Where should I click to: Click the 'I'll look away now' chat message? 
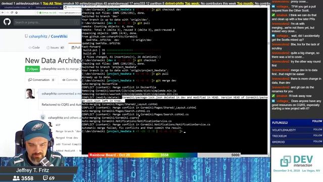(292, 96)
